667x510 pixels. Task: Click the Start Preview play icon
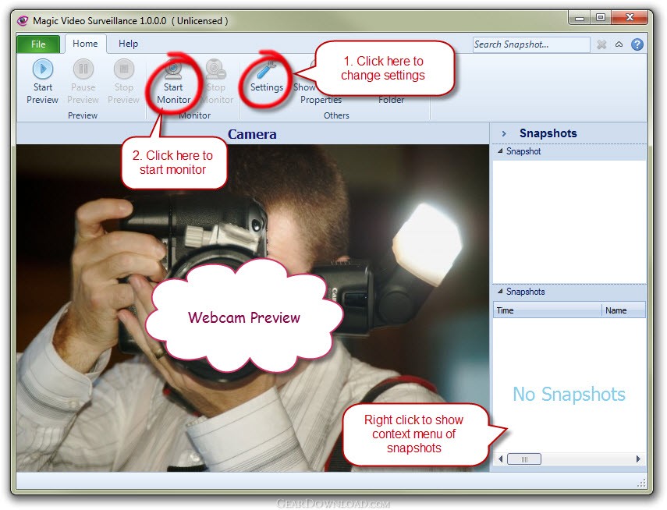point(43,69)
